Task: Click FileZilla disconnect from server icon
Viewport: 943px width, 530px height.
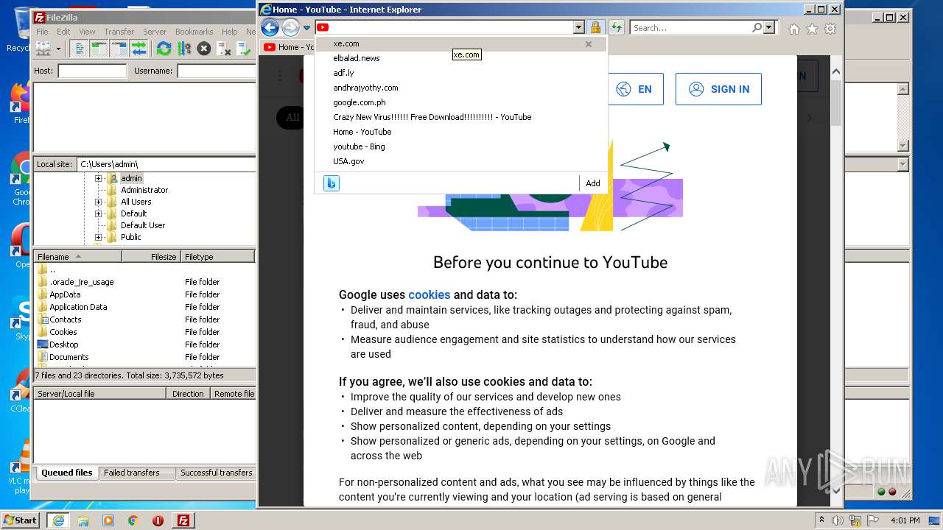Action: coord(224,49)
